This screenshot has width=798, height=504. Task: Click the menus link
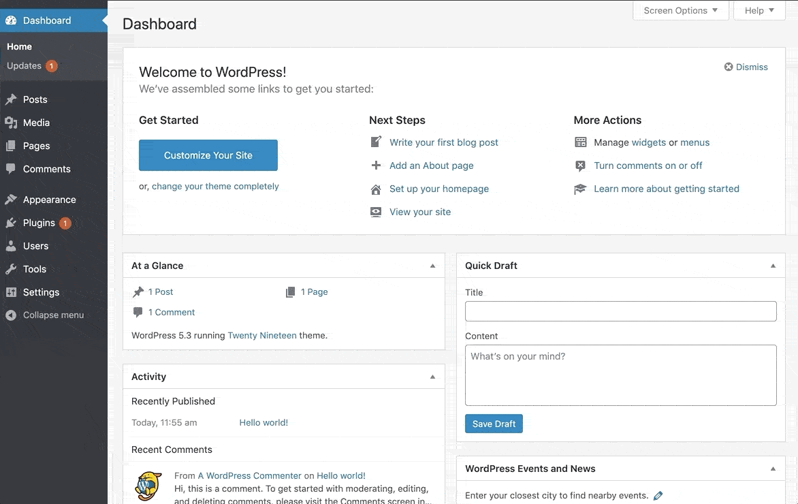(x=695, y=142)
